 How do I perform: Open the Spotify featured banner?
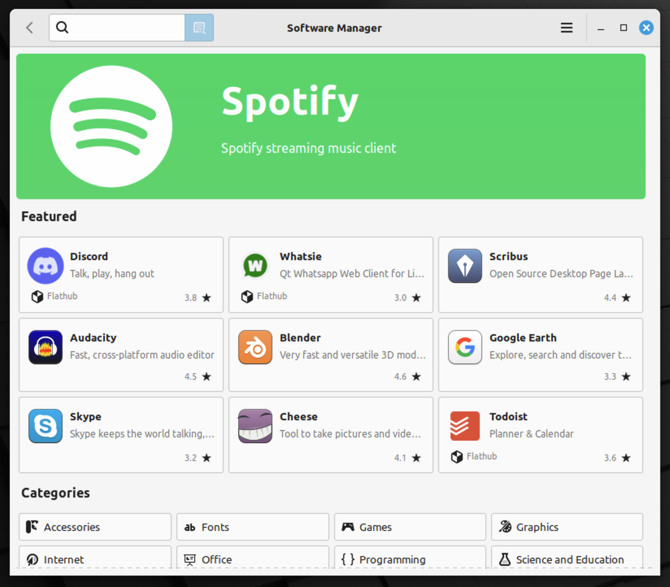(331, 126)
